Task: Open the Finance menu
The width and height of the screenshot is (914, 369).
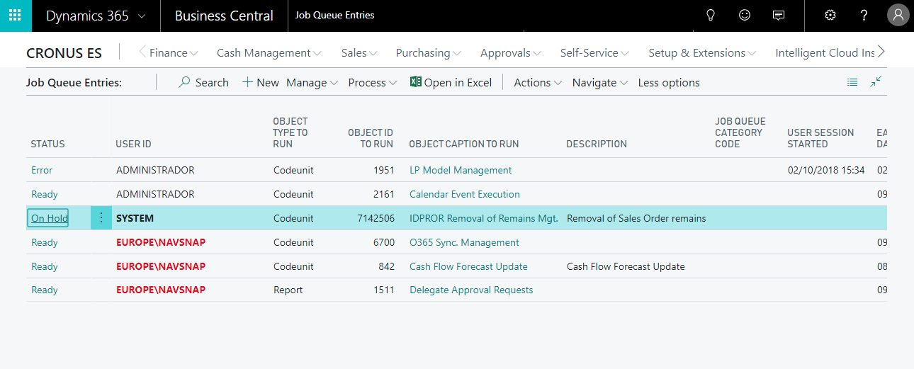Action: [174, 53]
